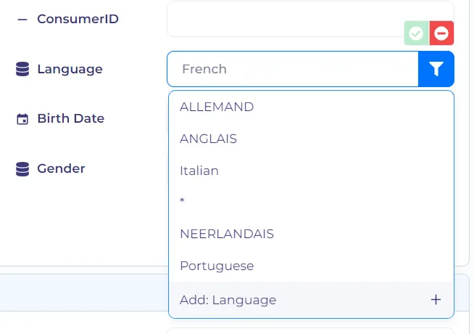The image size is (474, 334).
Task: Click the blue filter funnel icon
Action: (436, 69)
